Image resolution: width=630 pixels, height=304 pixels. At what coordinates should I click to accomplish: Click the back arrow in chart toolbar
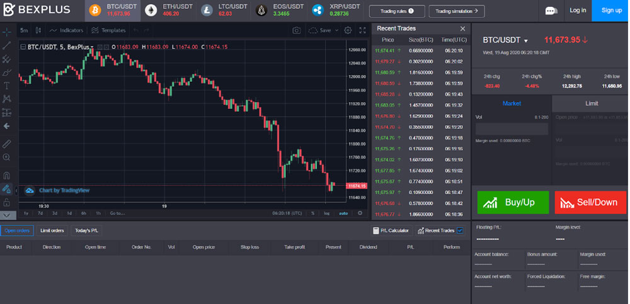click(x=6, y=126)
